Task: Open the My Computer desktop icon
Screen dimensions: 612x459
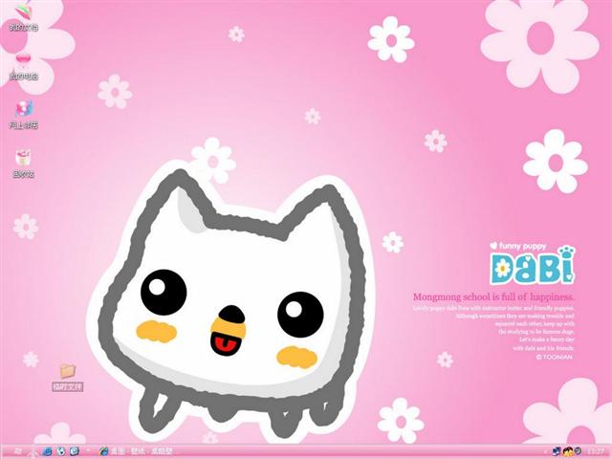Action: (x=23, y=66)
